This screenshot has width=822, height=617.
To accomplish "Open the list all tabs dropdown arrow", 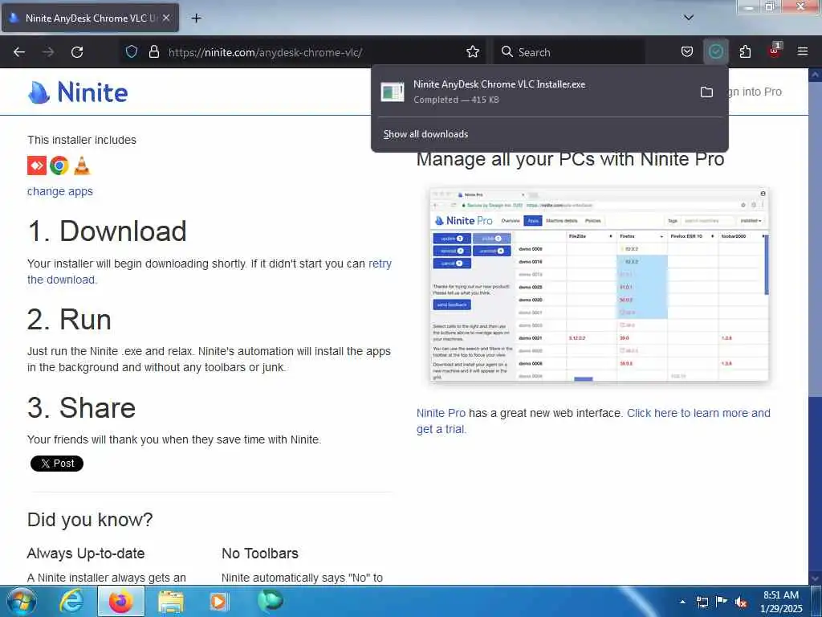I will (688, 18).
